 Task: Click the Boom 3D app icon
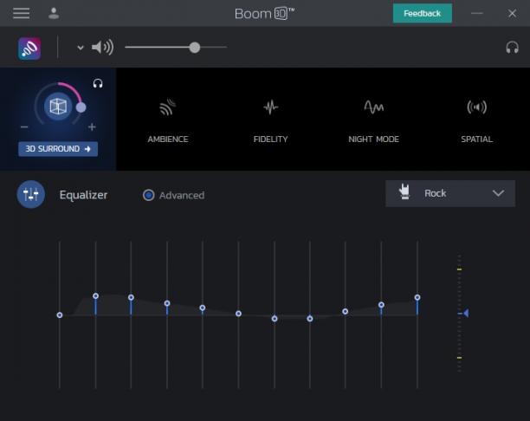tap(29, 49)
